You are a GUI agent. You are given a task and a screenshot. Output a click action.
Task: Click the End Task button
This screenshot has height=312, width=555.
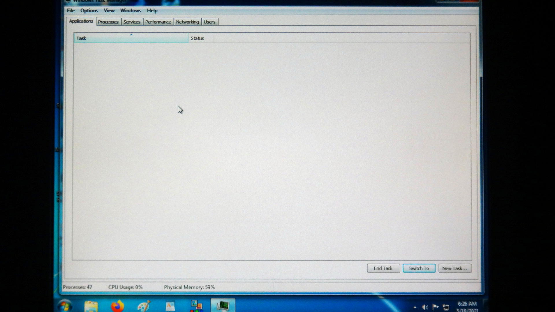(383, 268)
